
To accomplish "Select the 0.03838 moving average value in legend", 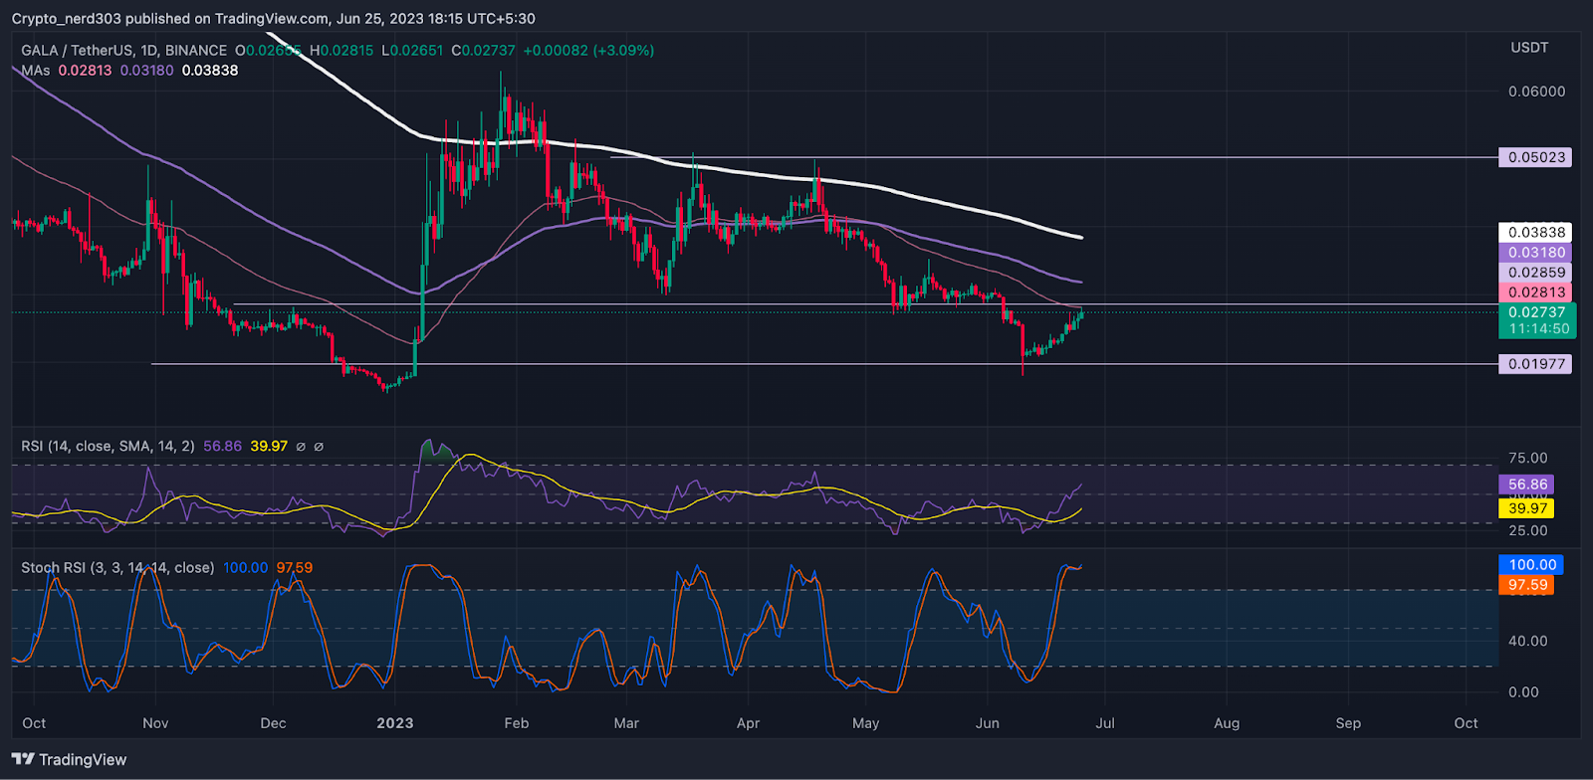I will (210, 70).
